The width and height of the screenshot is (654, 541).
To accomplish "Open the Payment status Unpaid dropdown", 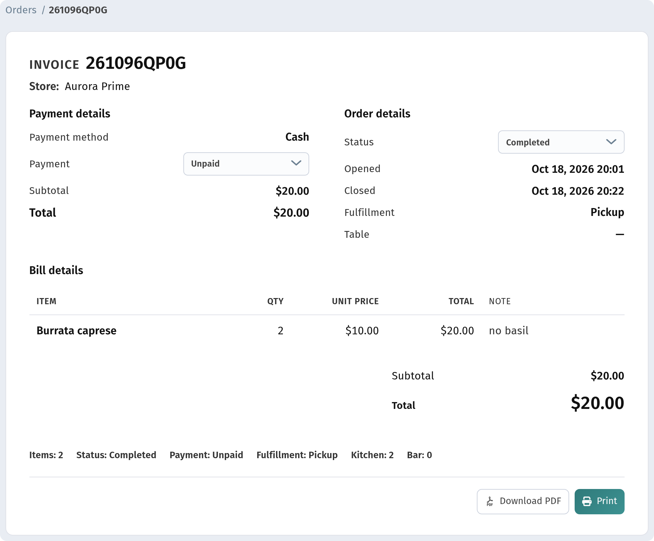I will pos(246,164).
